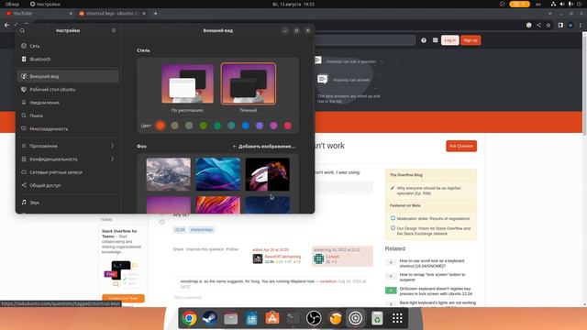Choose the magenta accent color
Screen dimensions: 587x330
273,126
